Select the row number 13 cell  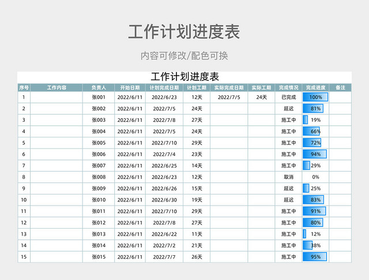[24, 234]
